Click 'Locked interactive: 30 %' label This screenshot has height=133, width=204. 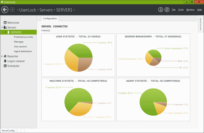pyautogui.click(x=130, y=59)
